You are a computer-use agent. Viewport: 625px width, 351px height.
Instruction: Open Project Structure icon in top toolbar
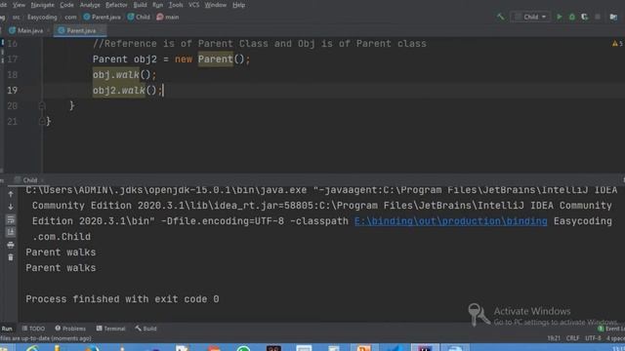pyautogui.click(x=613, y=17)
